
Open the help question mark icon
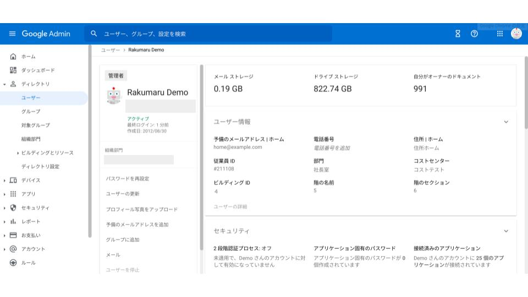[474, 34]
